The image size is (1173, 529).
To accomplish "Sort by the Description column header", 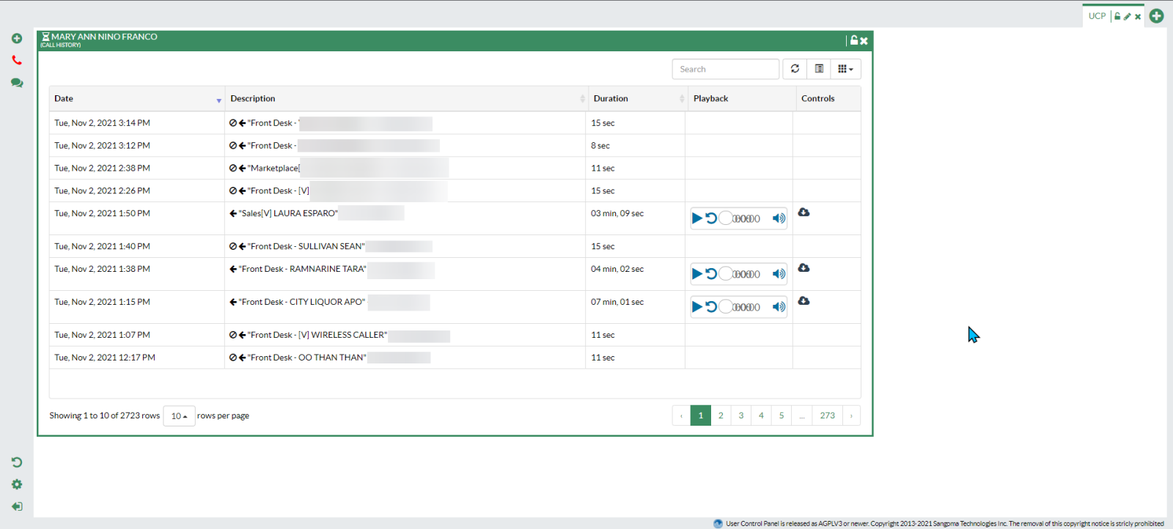I will click(406, 99).
